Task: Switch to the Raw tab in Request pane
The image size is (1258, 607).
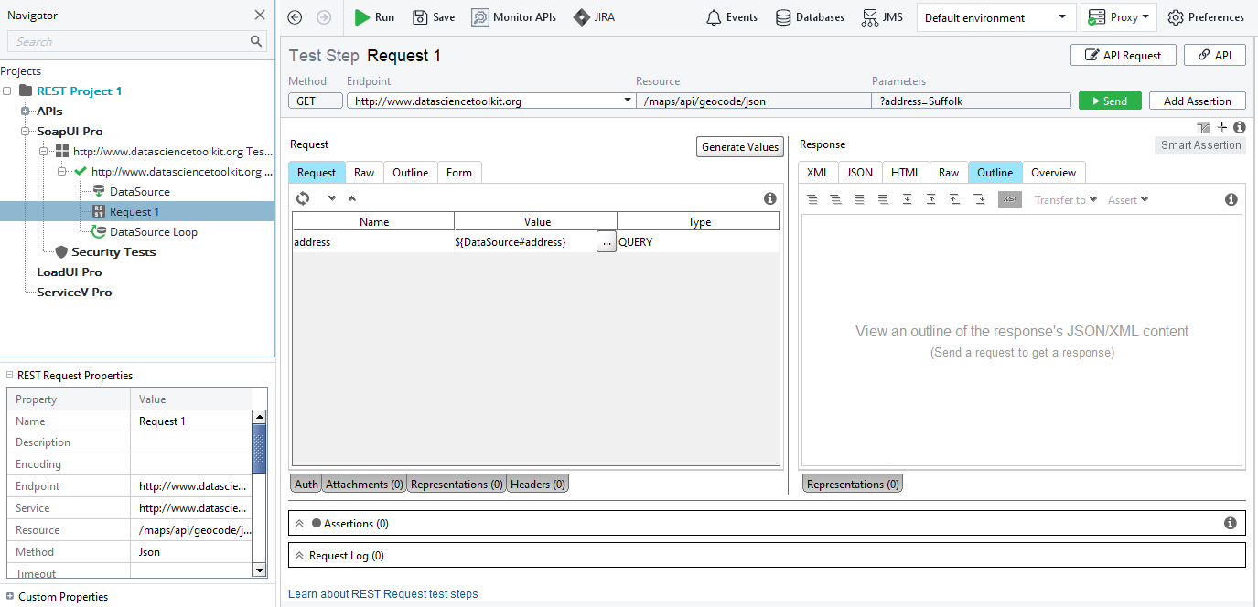Action: coord(364,173)
